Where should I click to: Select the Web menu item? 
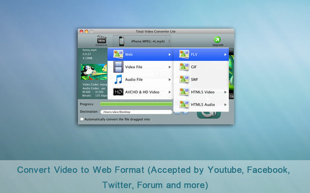tap(140, 54)
